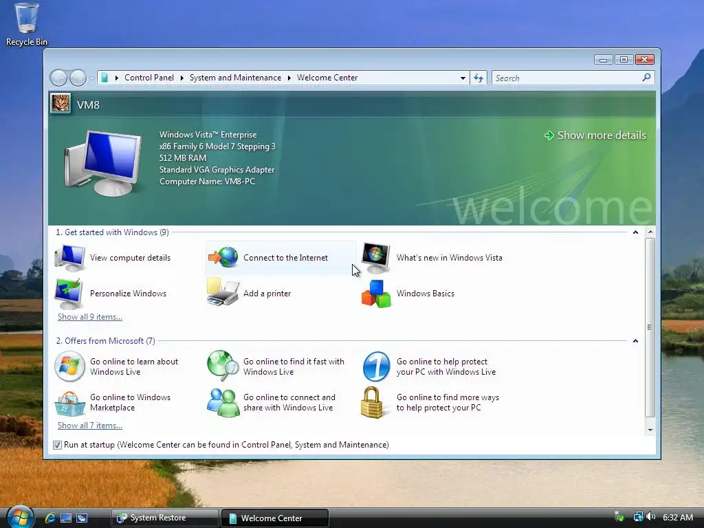This screenshot has width=704, height=528.
Task: Expand arrow after Control Panel breadcrumb
Action: coord(181,78)
